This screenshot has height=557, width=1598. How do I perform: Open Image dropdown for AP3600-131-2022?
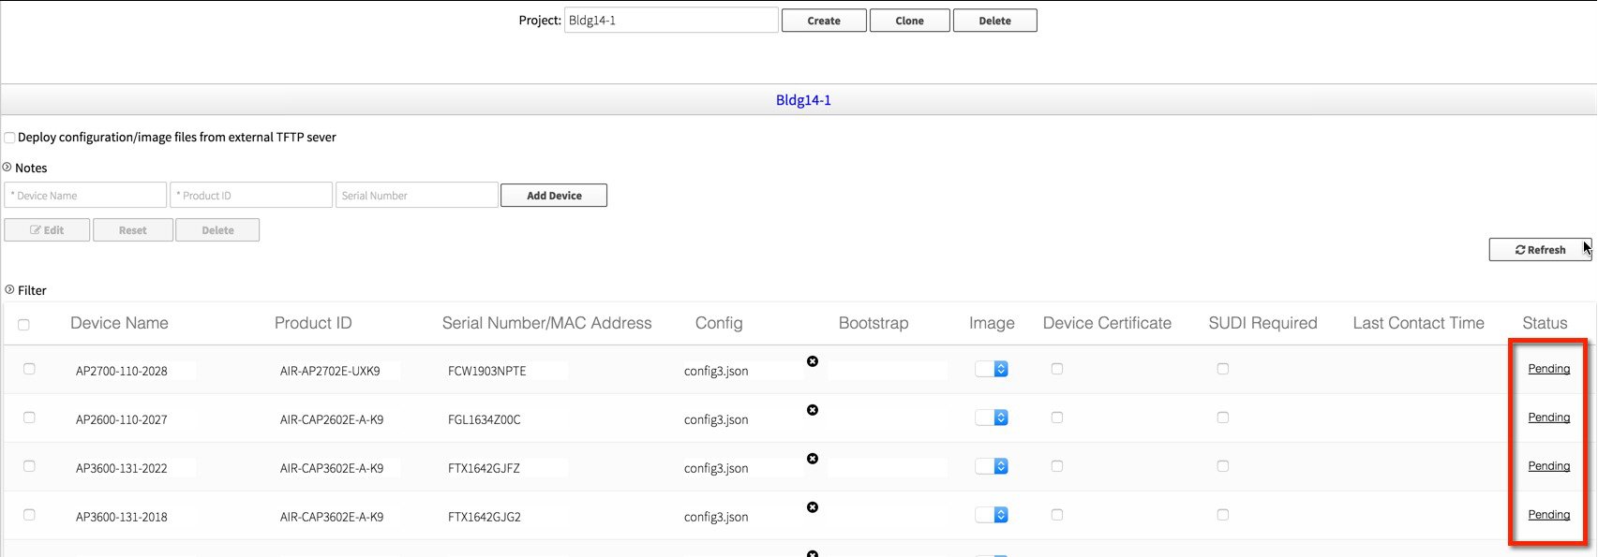tap(992, 466)
